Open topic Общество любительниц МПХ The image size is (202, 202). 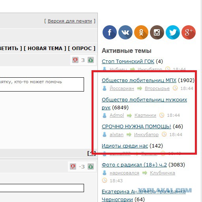[x=139, y=80]
